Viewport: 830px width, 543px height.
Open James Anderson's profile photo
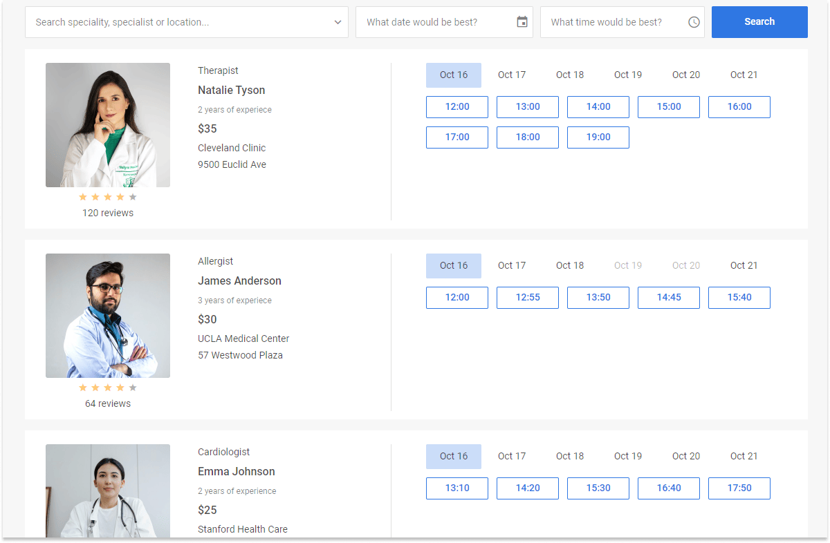pyautogui.click(x=108, y=316)
